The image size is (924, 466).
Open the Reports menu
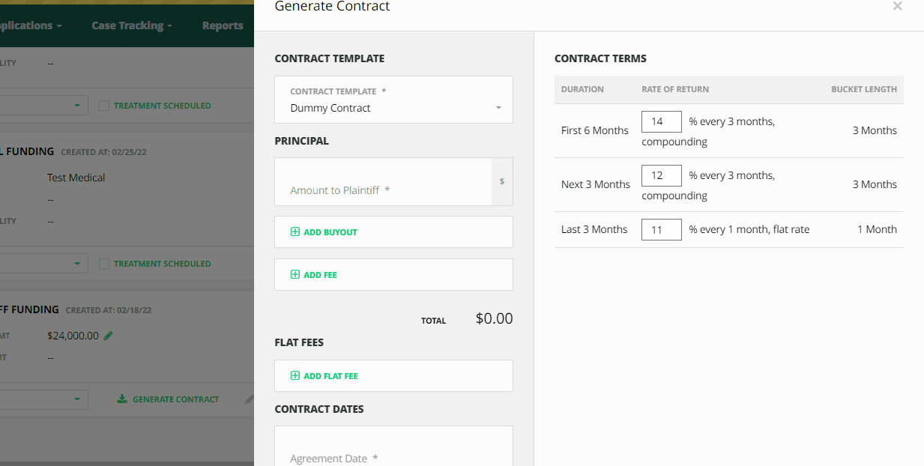222,25
